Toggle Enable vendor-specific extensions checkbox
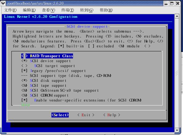This screenshot has width=183, height=135. click(x=24, y=100)
